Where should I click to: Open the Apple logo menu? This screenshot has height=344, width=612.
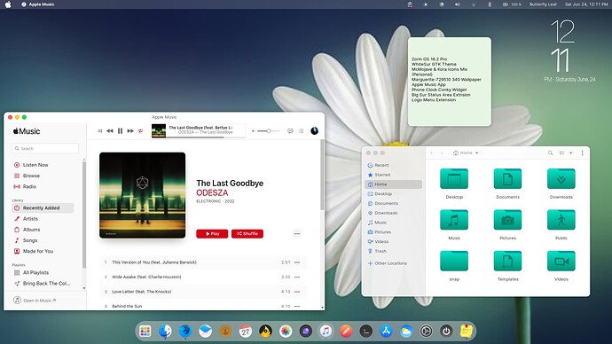8,4
